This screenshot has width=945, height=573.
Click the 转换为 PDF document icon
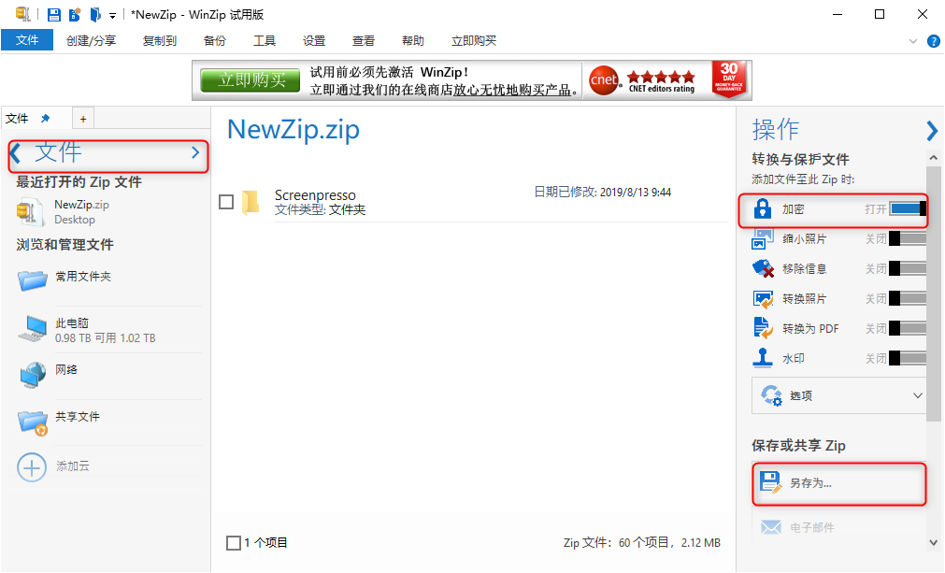point(763,328)
